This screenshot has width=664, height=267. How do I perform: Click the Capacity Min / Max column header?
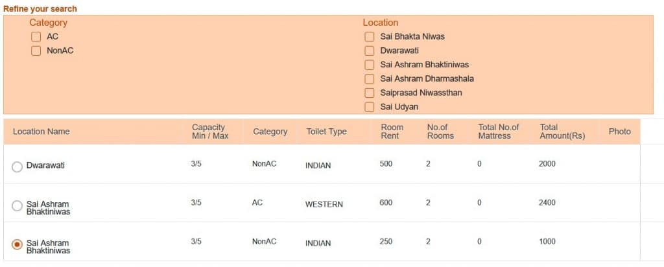pos(210,132)
